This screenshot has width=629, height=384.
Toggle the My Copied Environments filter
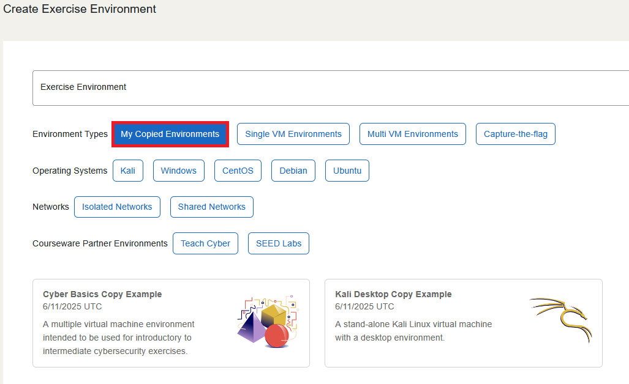tap(170, 134)
